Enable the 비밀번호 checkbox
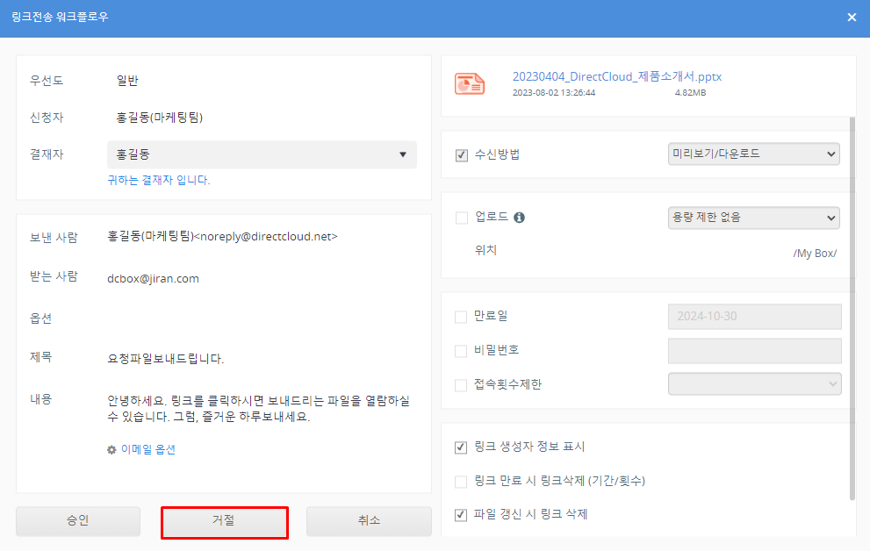Screen dimensions: 870x551 [x=461, y=351]
